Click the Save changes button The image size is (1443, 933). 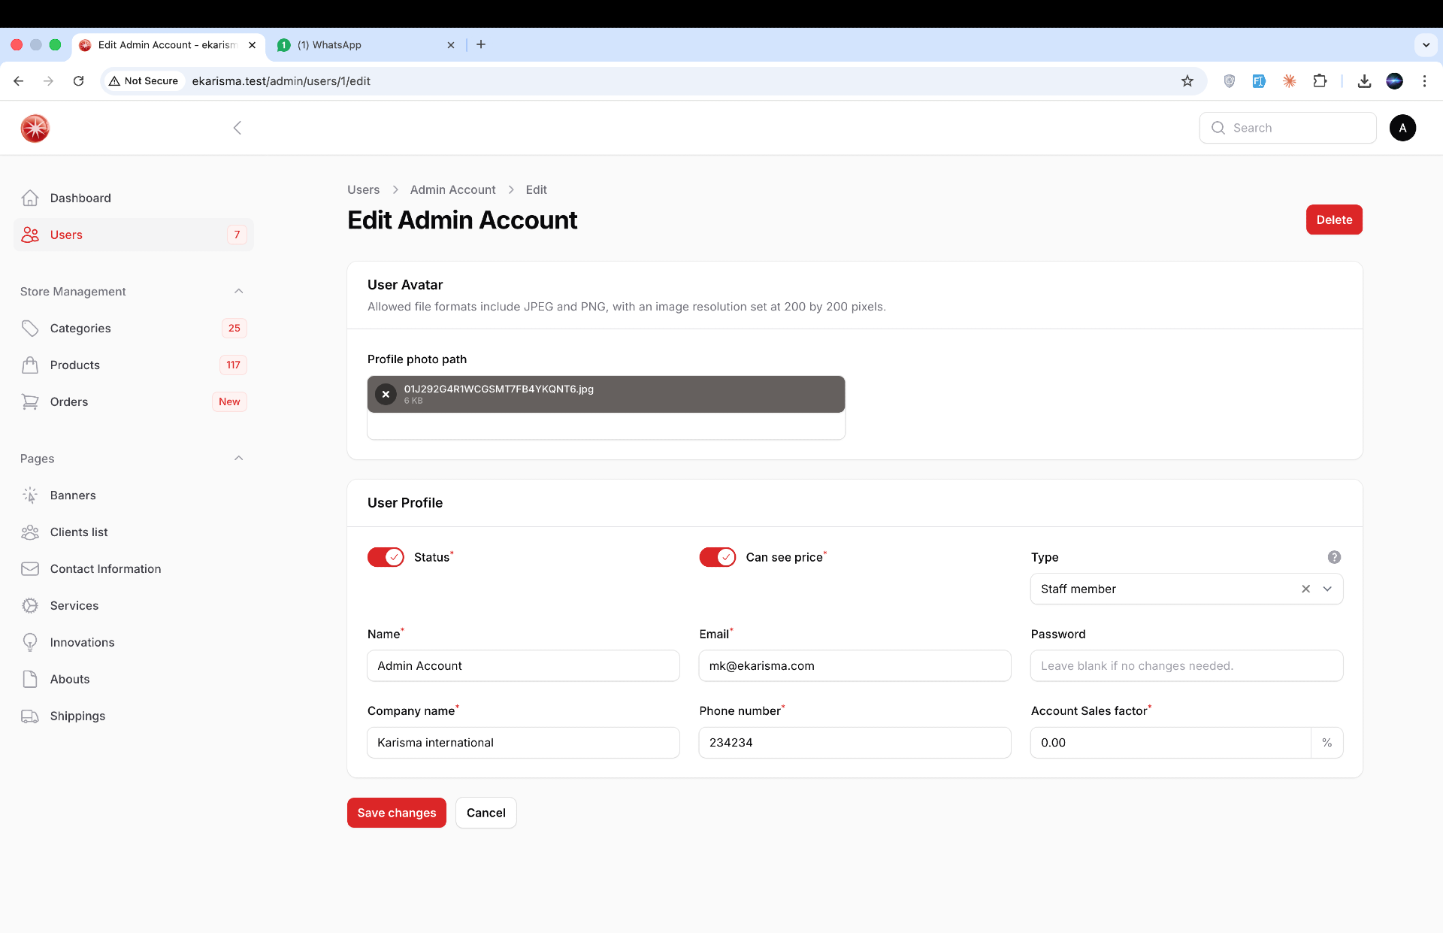coord(396,813)
